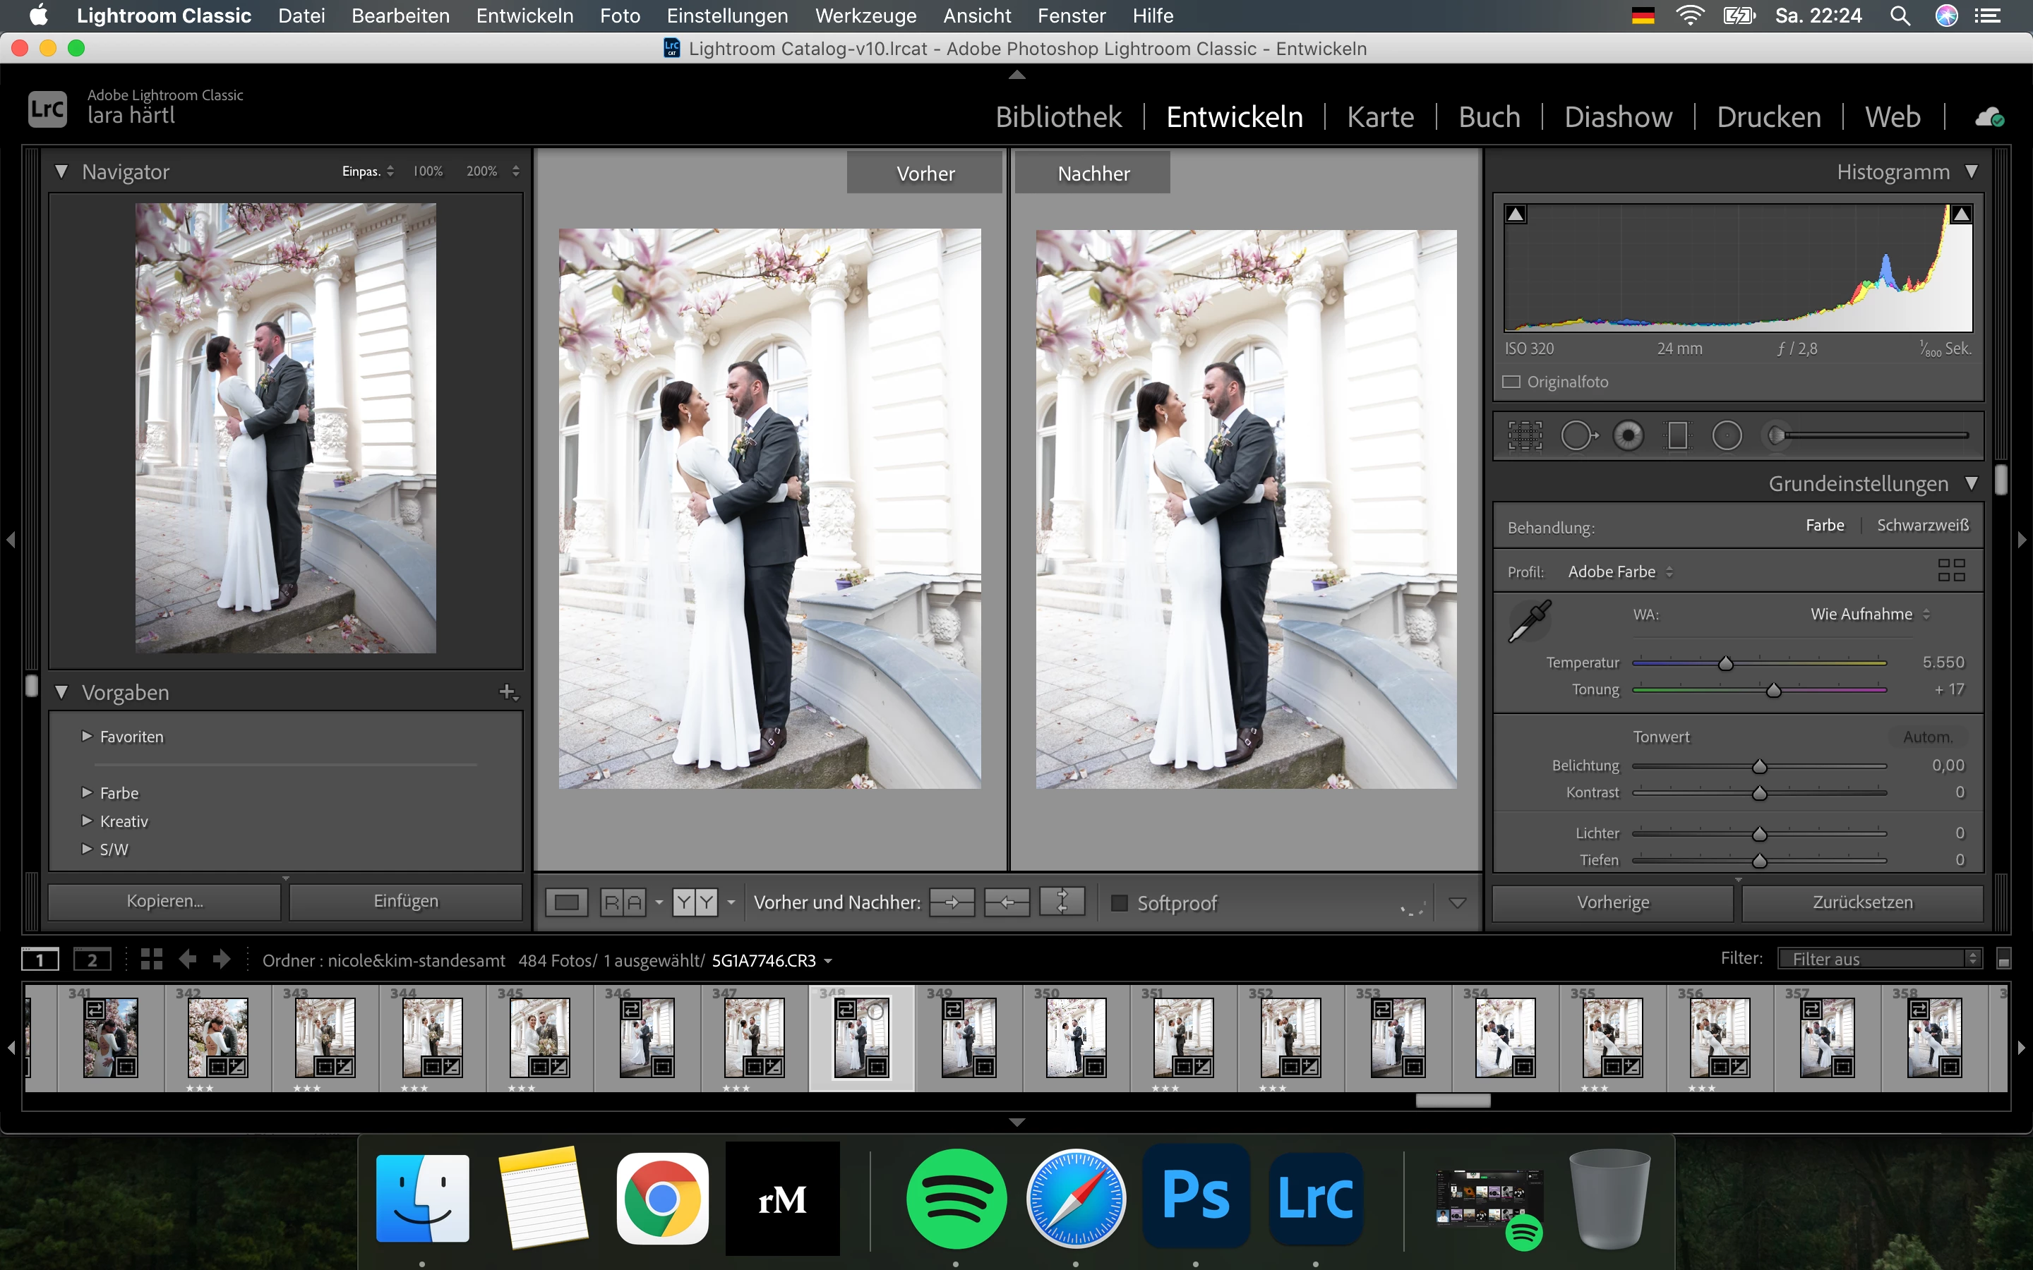2033x1270 pixels.
Task: Open the profile browser grid icon
Action: 1950,570
